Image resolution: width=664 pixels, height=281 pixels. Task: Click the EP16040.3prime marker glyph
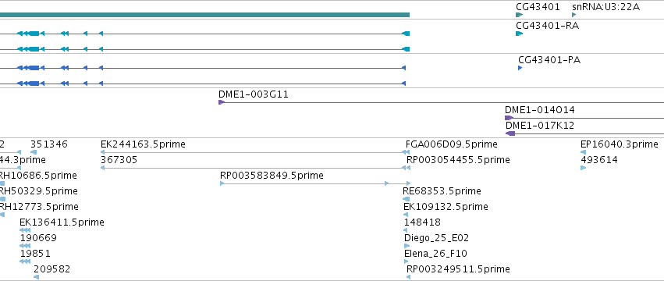tap(583, 152)
